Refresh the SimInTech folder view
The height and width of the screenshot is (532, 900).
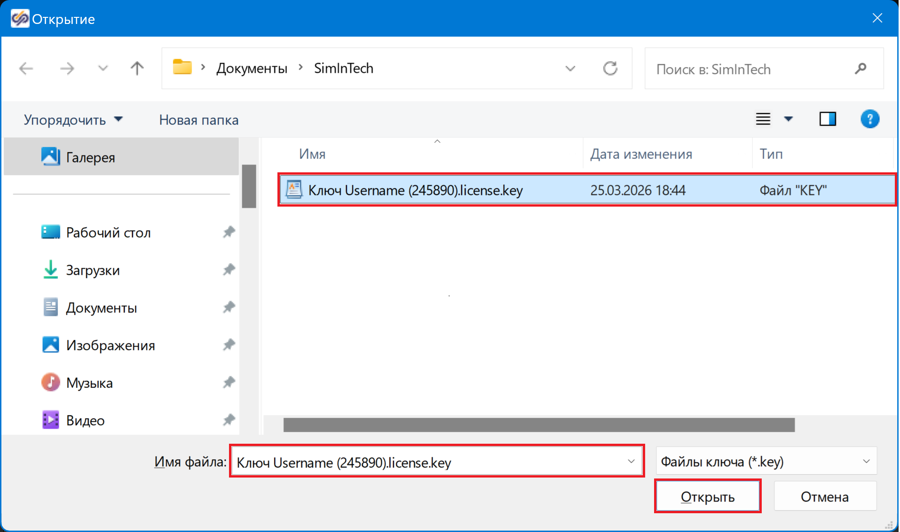point(610,69)
